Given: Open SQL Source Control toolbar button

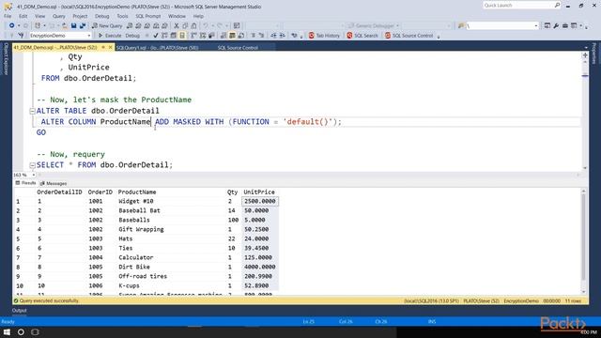Looking at the screenshot, I should tap(408, 36).
